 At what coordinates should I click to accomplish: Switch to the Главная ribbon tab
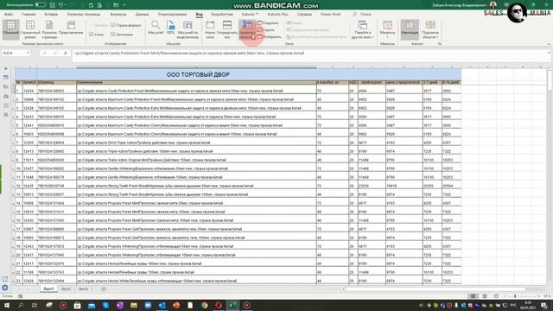click(29, 14)
